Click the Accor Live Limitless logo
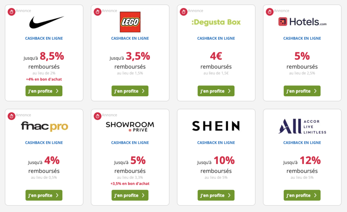The width and height of the screenshot is (347, 212). tap(302, 126)
